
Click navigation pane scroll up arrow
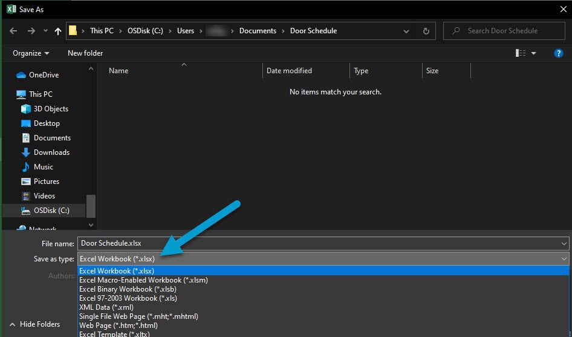click(x=91, y=68)
